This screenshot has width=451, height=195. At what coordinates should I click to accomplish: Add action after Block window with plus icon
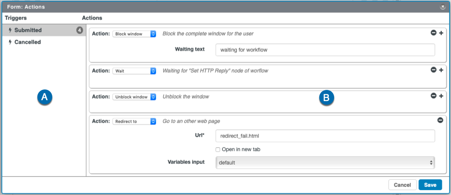441,33
